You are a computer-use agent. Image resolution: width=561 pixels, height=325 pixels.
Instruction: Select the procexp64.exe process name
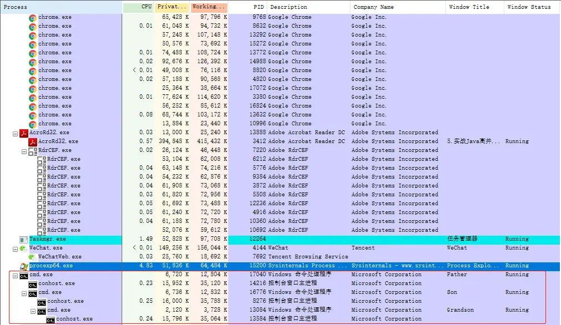[51, 266]
